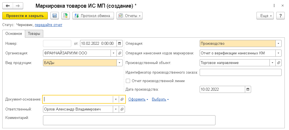The width and height of the screenshot is (289, 130).
Task: Click the save document diskette icon
Action: click(54, 16)
